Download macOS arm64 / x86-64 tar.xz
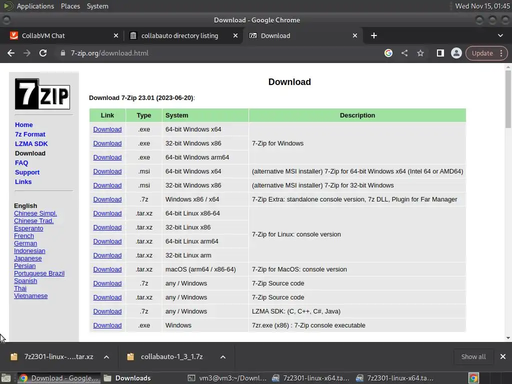 [107, 269]
